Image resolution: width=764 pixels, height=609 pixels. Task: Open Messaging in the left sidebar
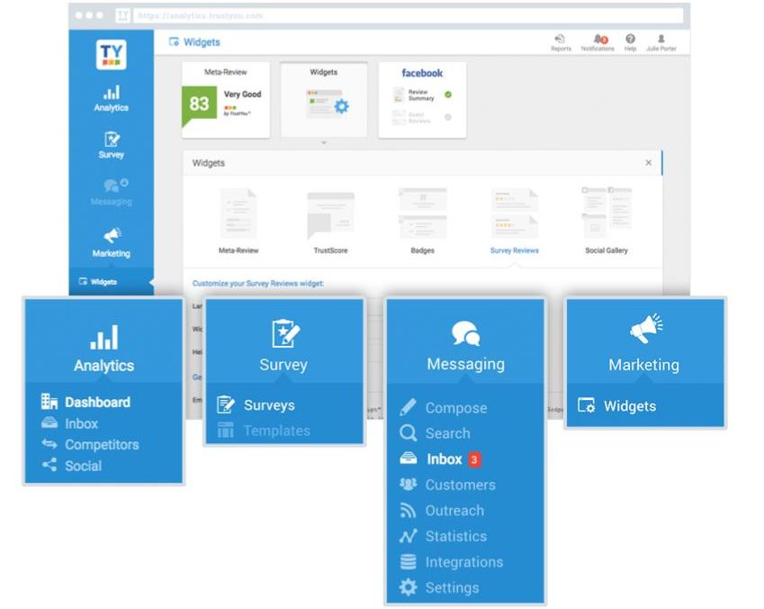111,192
